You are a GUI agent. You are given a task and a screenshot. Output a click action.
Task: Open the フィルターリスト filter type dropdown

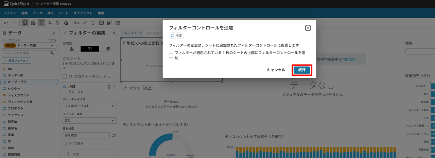click(x=90, y=106)
